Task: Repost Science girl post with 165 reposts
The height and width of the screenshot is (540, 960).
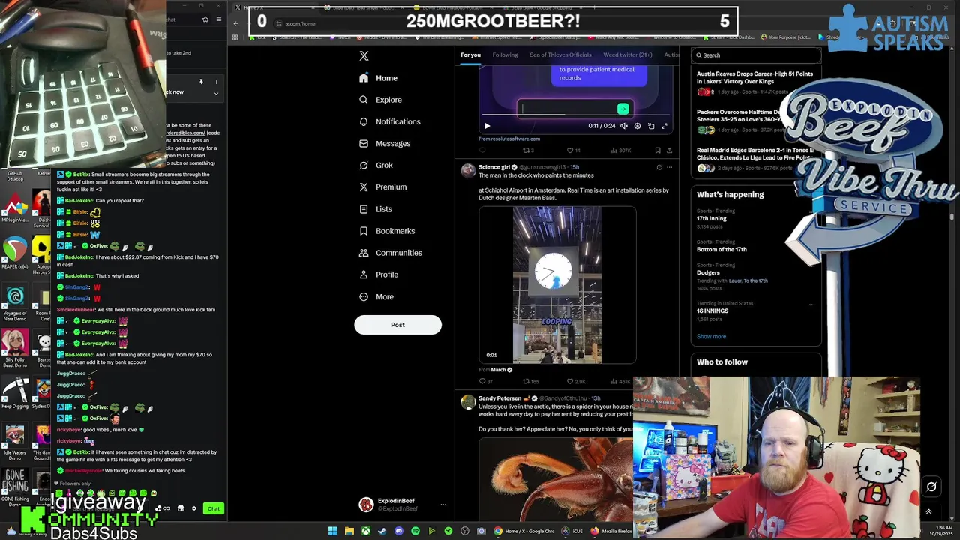Action: pyautogui.click(x=530, y=381)
